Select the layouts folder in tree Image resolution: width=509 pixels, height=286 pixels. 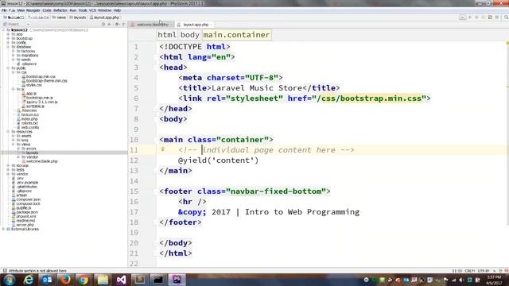coord(32,153)
